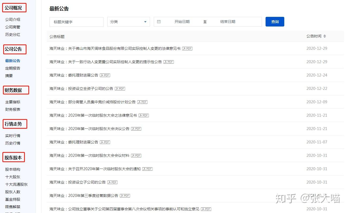Screen dimensions: 349x213
Task: Select the 开始日期 start date field
Action: pyautogui.click(x=182, y=22)
